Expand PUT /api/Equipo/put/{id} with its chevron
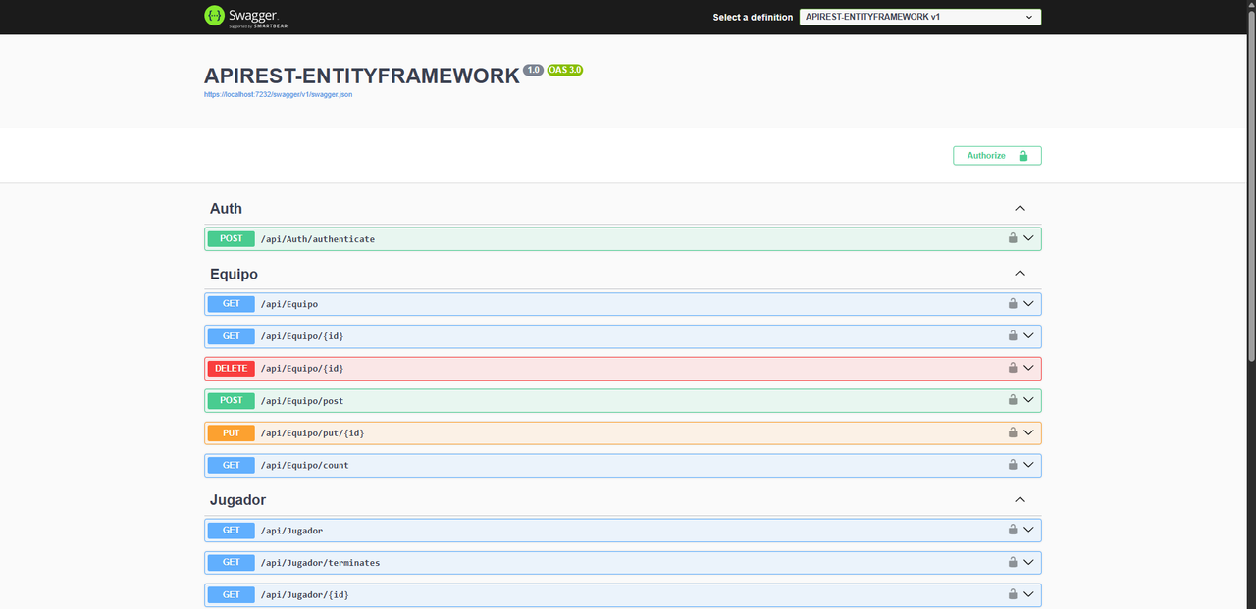 (1028, 432)
